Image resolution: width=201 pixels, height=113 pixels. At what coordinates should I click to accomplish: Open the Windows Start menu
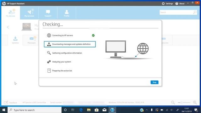point(4,110)
